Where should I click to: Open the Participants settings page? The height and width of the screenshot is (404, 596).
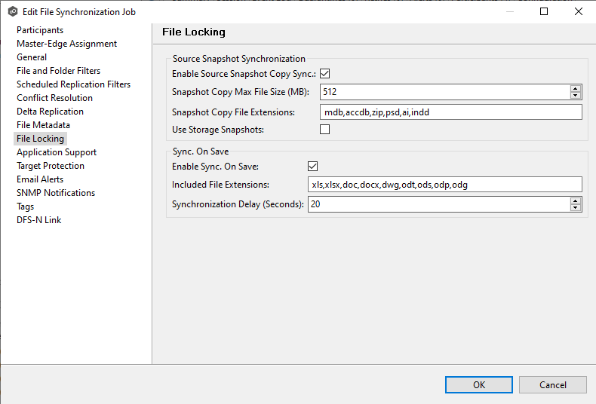[x=40, y=30]
